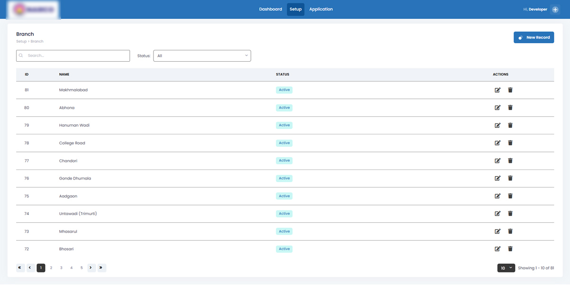Delete the Hanuman Wadi branch
This screenshot has height=292, width=570.
pos(510,125)
